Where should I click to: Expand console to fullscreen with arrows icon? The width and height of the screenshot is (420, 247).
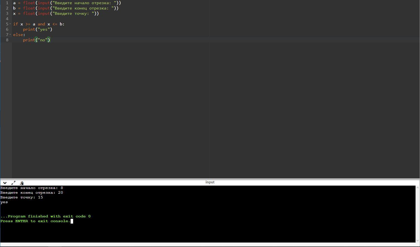[x=13, y=183]
